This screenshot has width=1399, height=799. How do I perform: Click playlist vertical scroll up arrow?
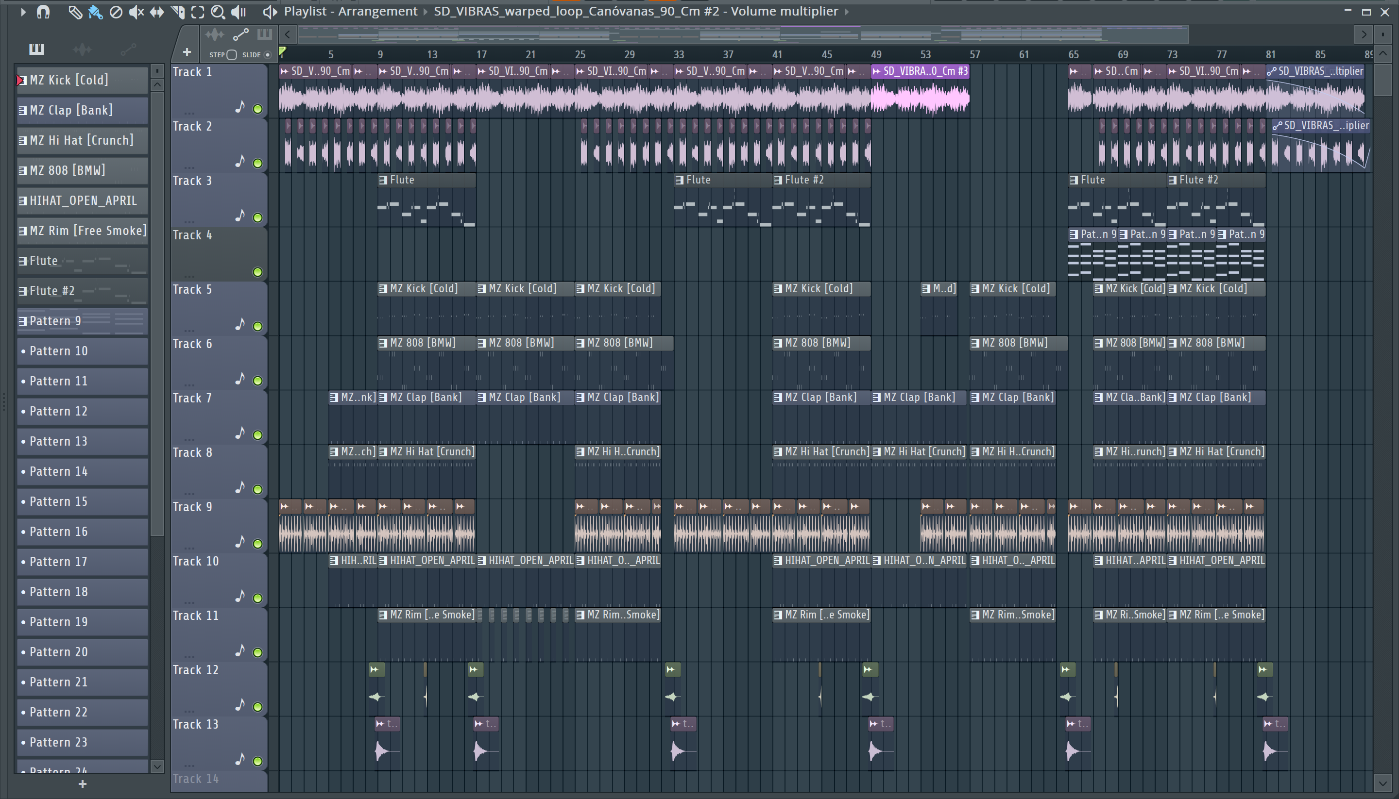click(1383, 54)
